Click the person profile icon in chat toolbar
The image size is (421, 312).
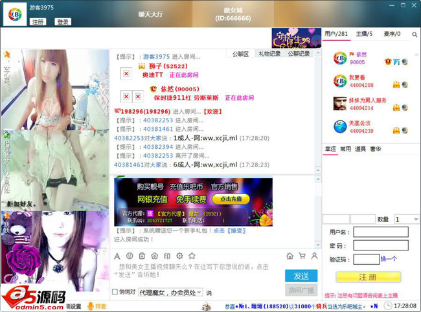314,256
